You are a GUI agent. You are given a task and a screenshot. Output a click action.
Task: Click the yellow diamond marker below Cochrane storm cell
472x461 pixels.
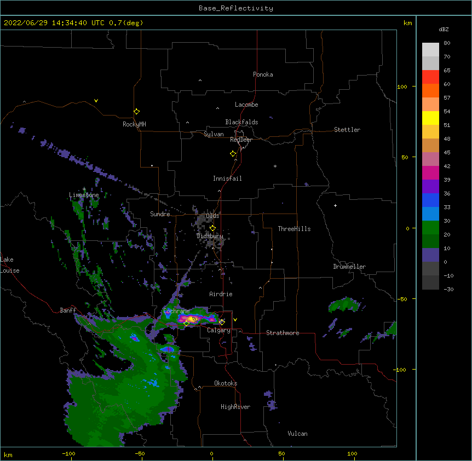(x=186, y=324)
